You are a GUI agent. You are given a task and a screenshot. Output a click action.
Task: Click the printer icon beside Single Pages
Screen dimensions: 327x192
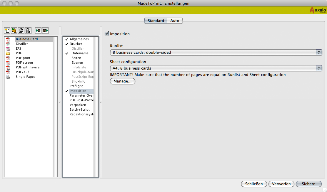coord(8,77)
